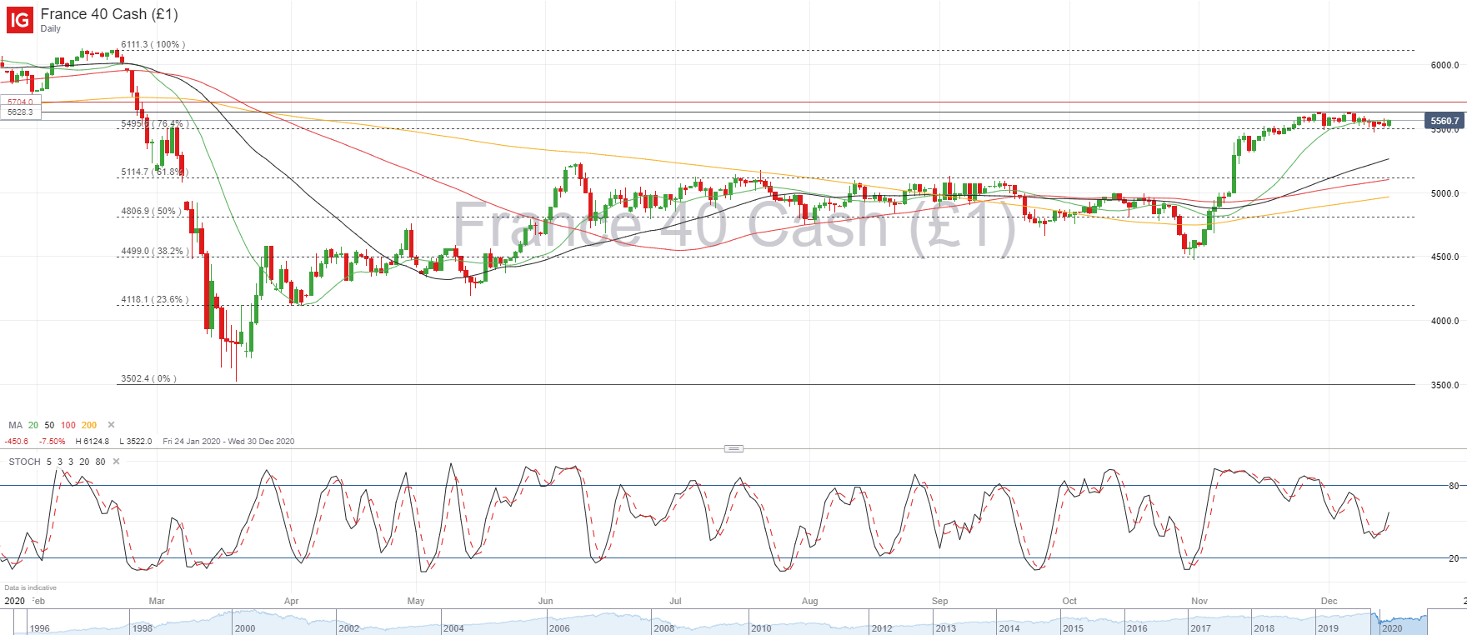This screenshot has width=1467, height=635.
Task: Select the MA 200 period label
Action: [89, 425]
